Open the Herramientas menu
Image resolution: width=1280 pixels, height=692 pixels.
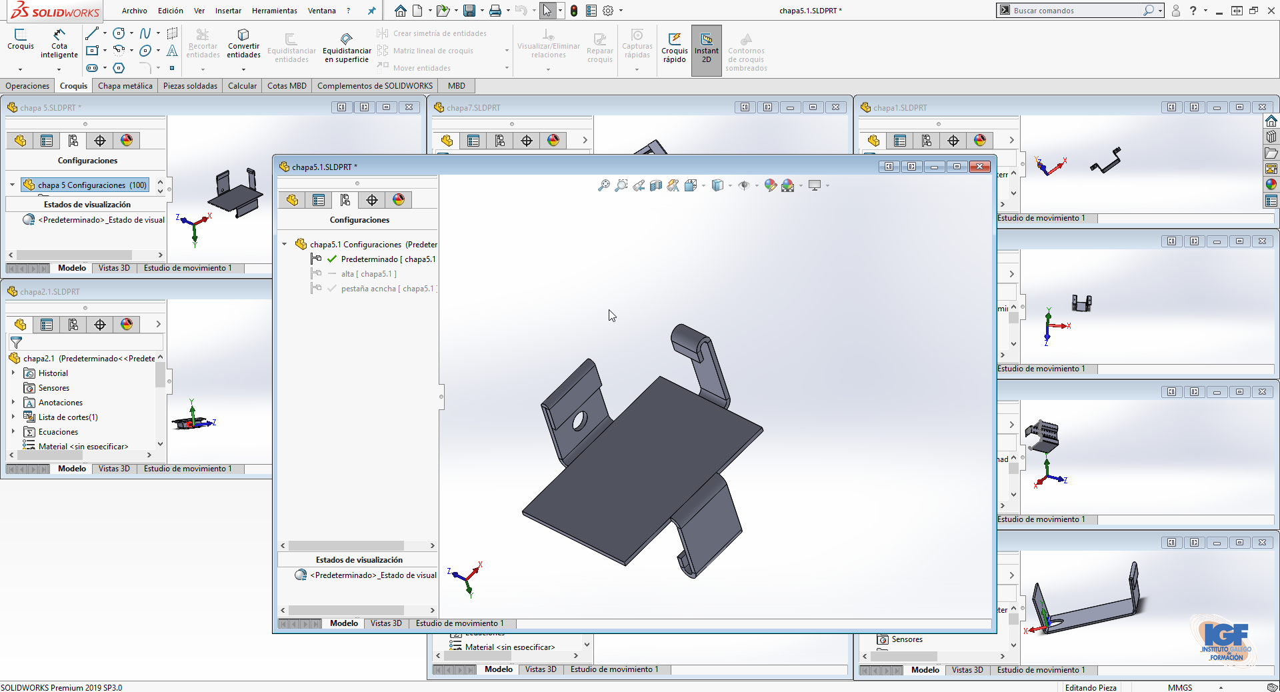click(274, 11)
